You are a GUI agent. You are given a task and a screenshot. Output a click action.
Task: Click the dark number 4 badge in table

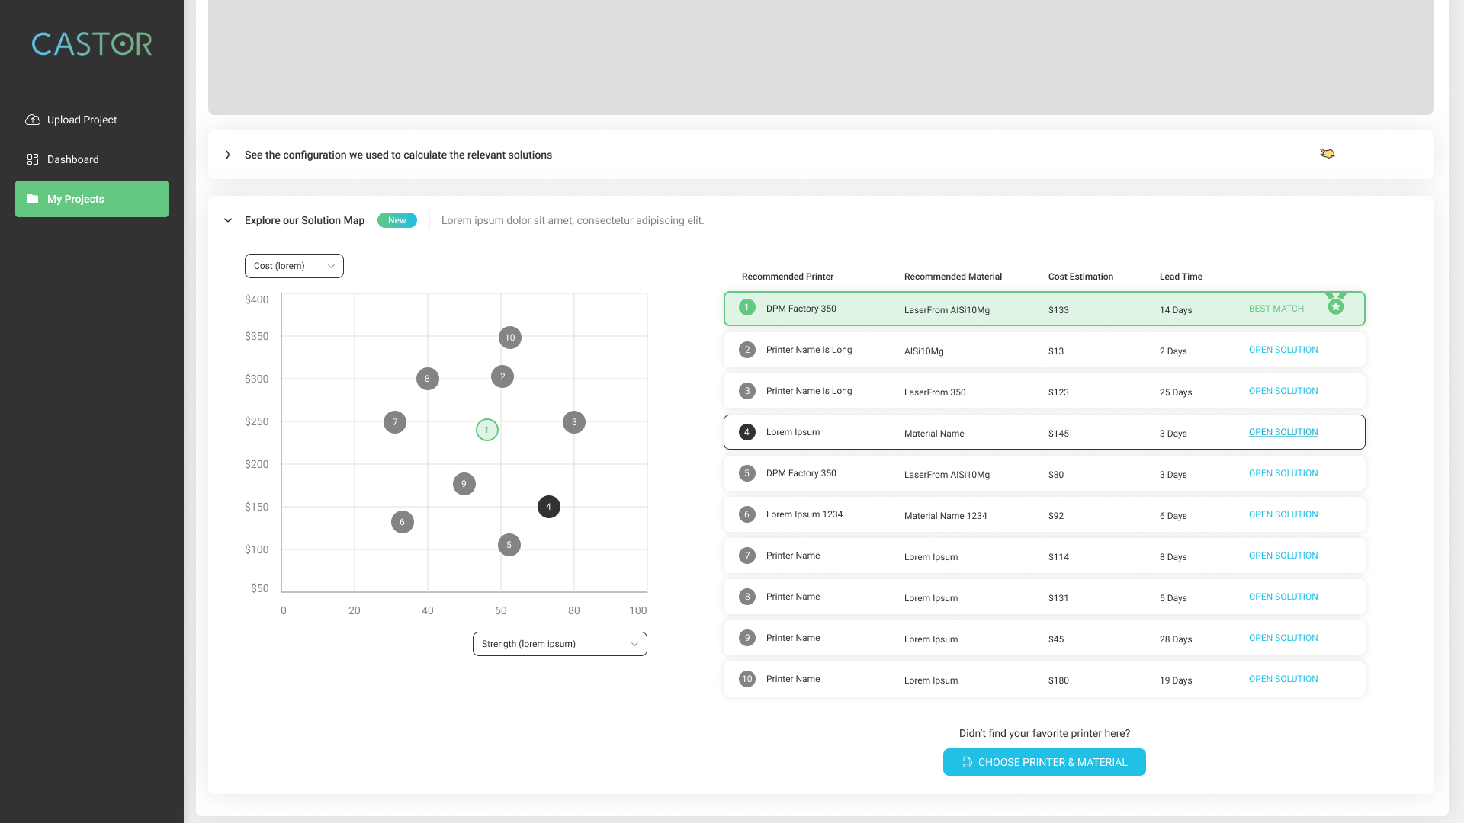pyautogui.click(x=747, y=432)
